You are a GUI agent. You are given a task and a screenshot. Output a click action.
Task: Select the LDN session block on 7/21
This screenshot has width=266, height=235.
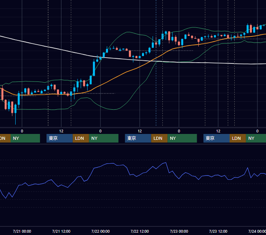click(81, 138)
